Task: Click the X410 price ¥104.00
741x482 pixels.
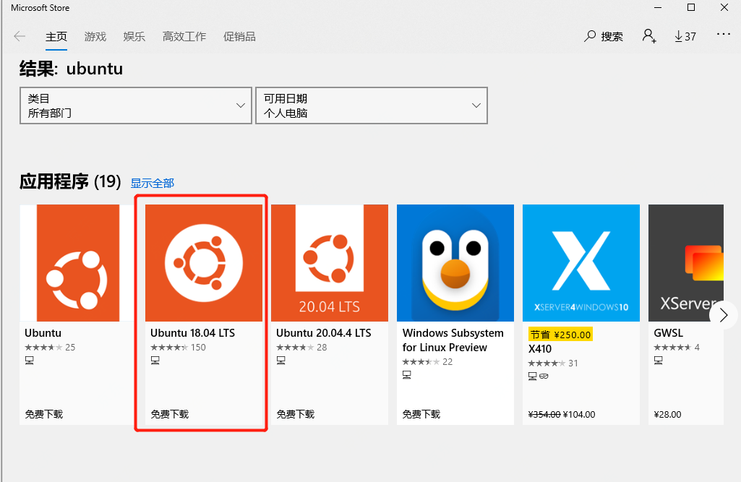Action: 579,414
